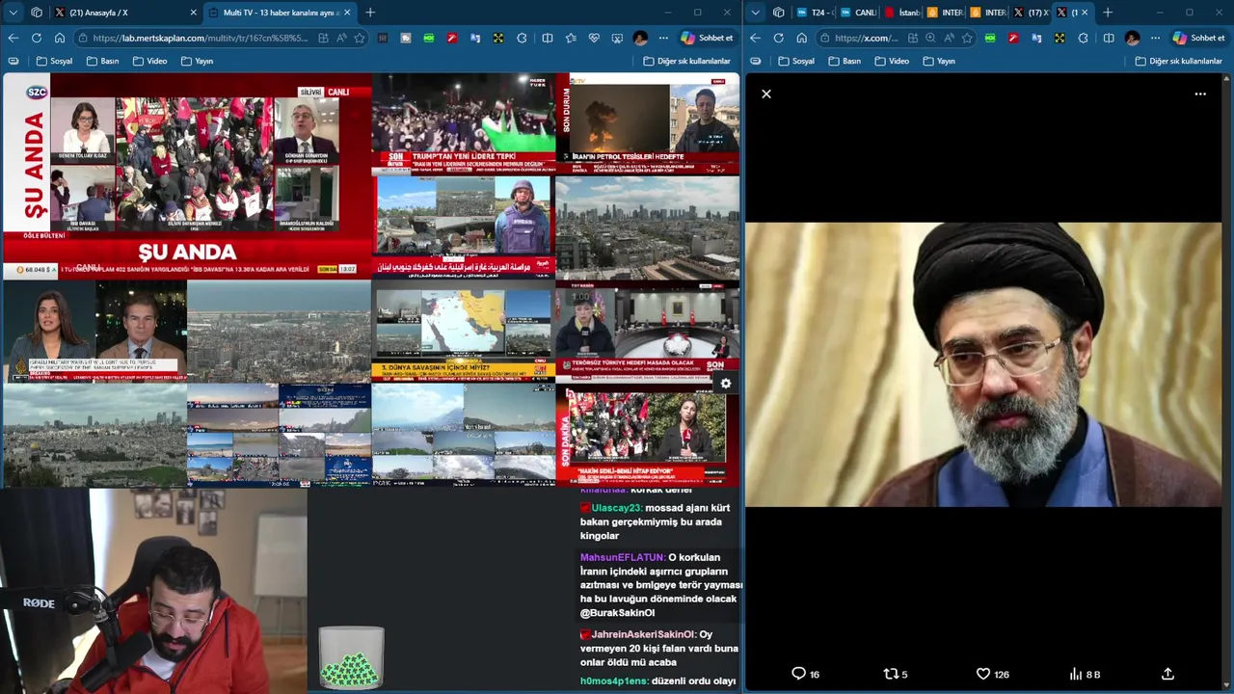Open home page in Multi TV window
Image resolution: width=1234 pixels, height=694 pixels.
click(x=60, y=38)
